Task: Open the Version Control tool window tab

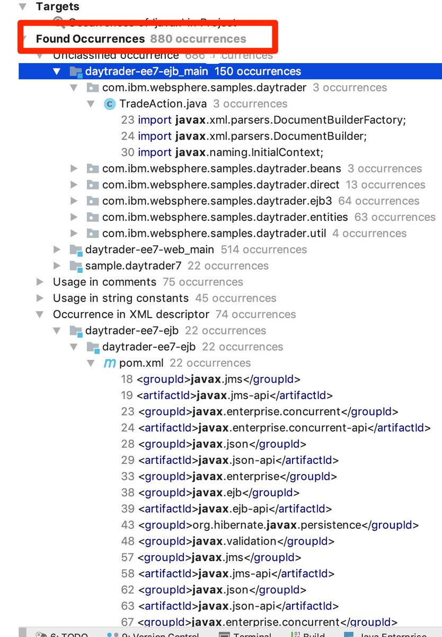Action: 154,634
